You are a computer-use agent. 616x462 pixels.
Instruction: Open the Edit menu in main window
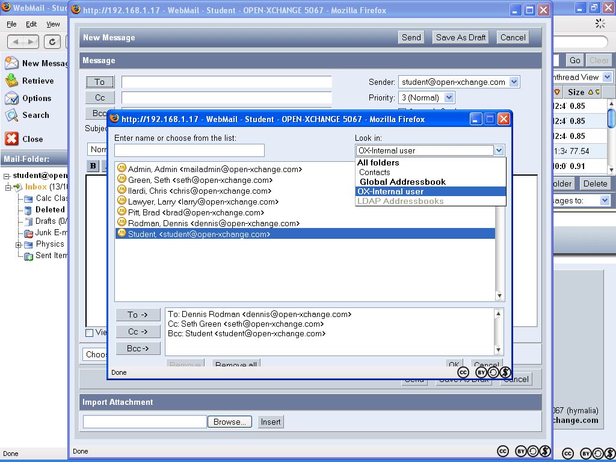31,24
